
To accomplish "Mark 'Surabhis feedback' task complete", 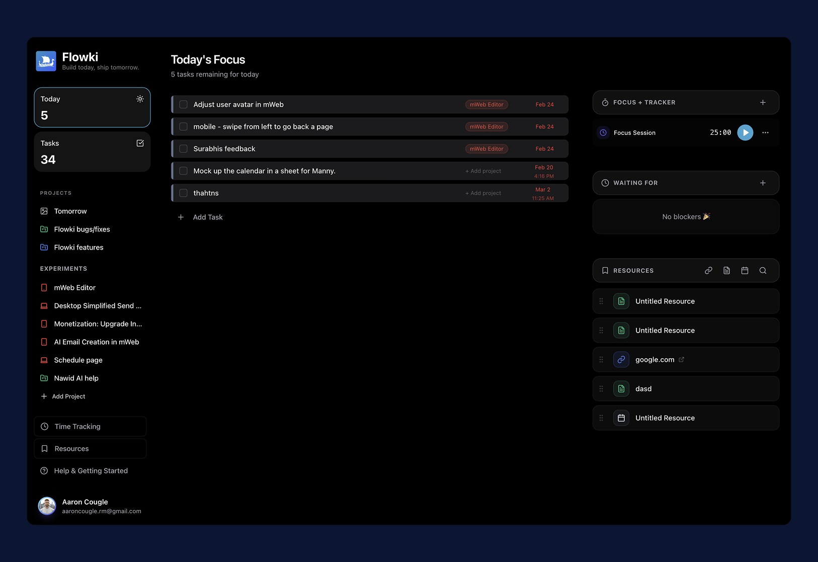I will tap(184, 149).
